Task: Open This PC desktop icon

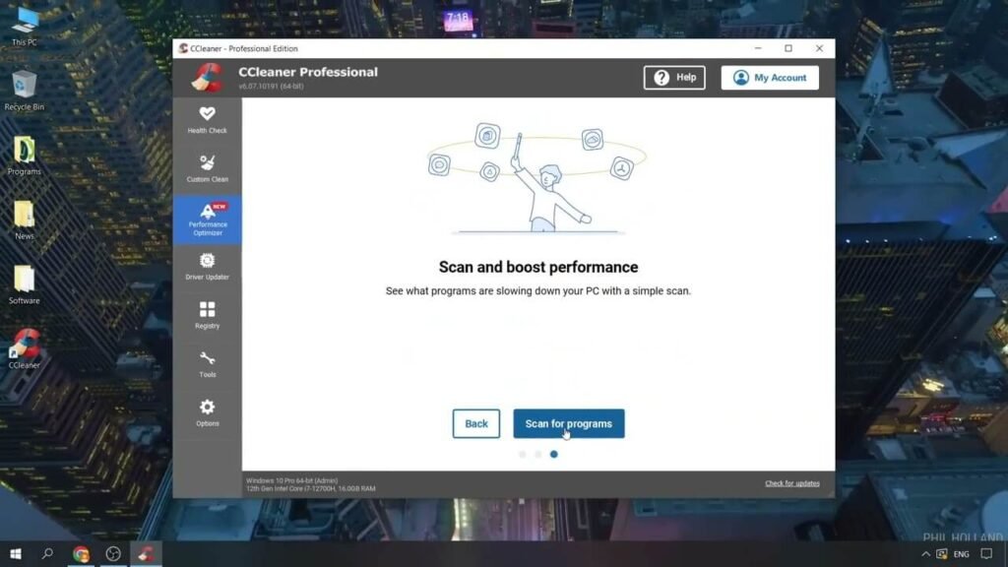Action: (25, 27)
